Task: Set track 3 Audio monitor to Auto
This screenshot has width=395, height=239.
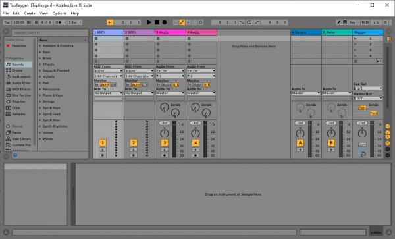Action: 167,85
